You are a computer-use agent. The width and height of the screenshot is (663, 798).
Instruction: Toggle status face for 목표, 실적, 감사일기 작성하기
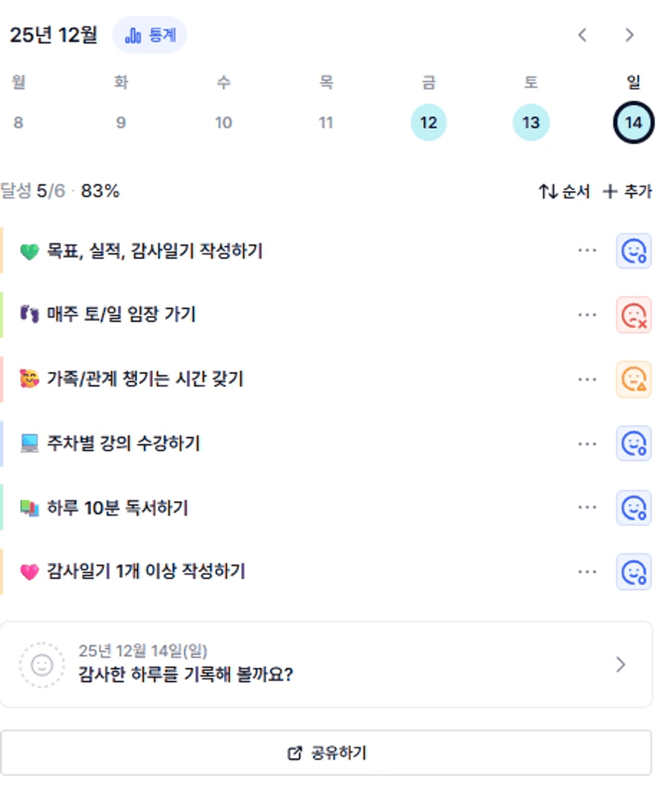click(x=633, y=251)
